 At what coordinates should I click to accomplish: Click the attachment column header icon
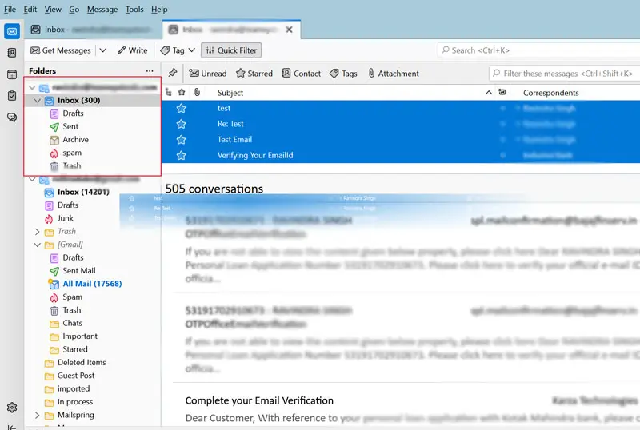[x=197, y=93]
